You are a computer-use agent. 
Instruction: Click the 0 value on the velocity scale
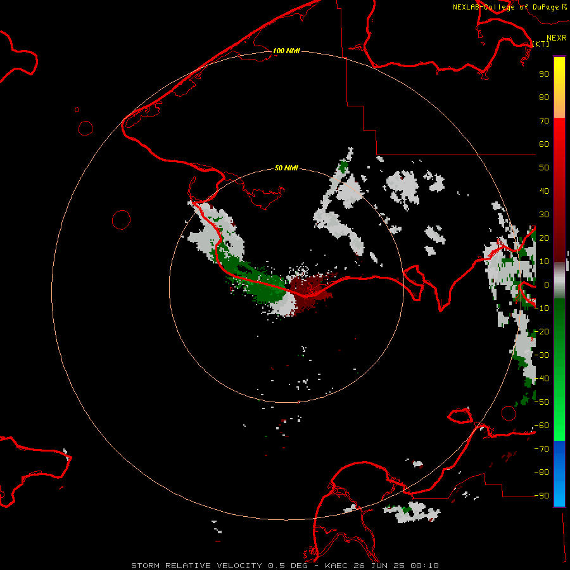coord(547,284)
